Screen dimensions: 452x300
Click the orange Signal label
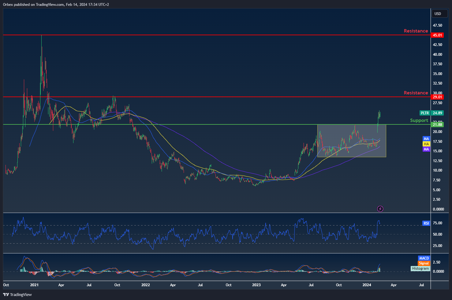tap(424, 263)
